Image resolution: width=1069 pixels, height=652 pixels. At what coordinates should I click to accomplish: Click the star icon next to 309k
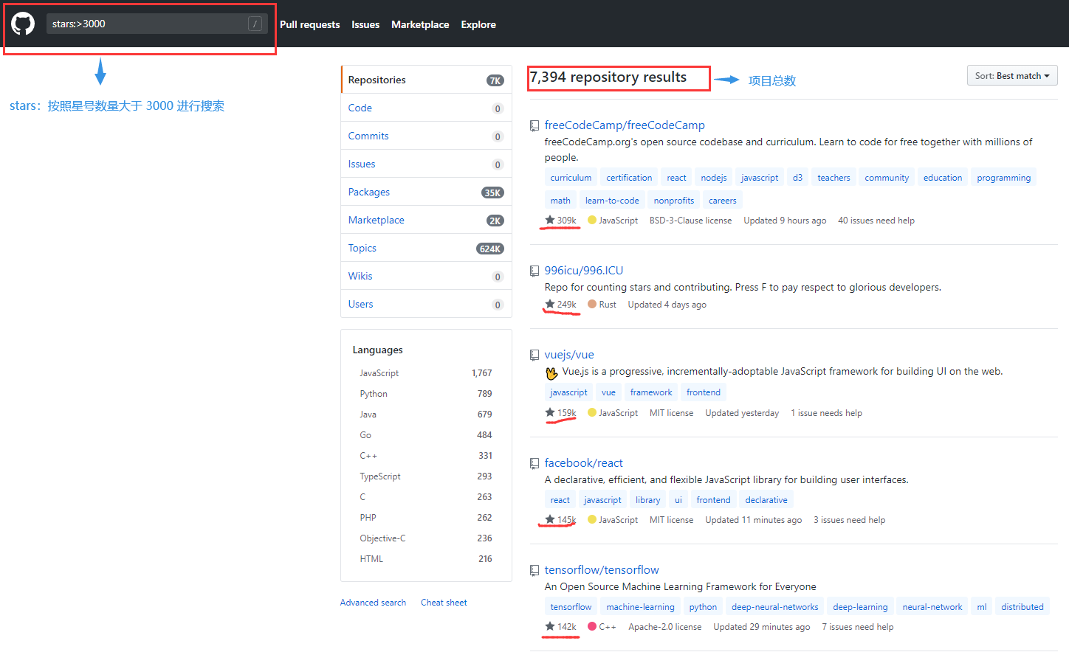[550, 220]
